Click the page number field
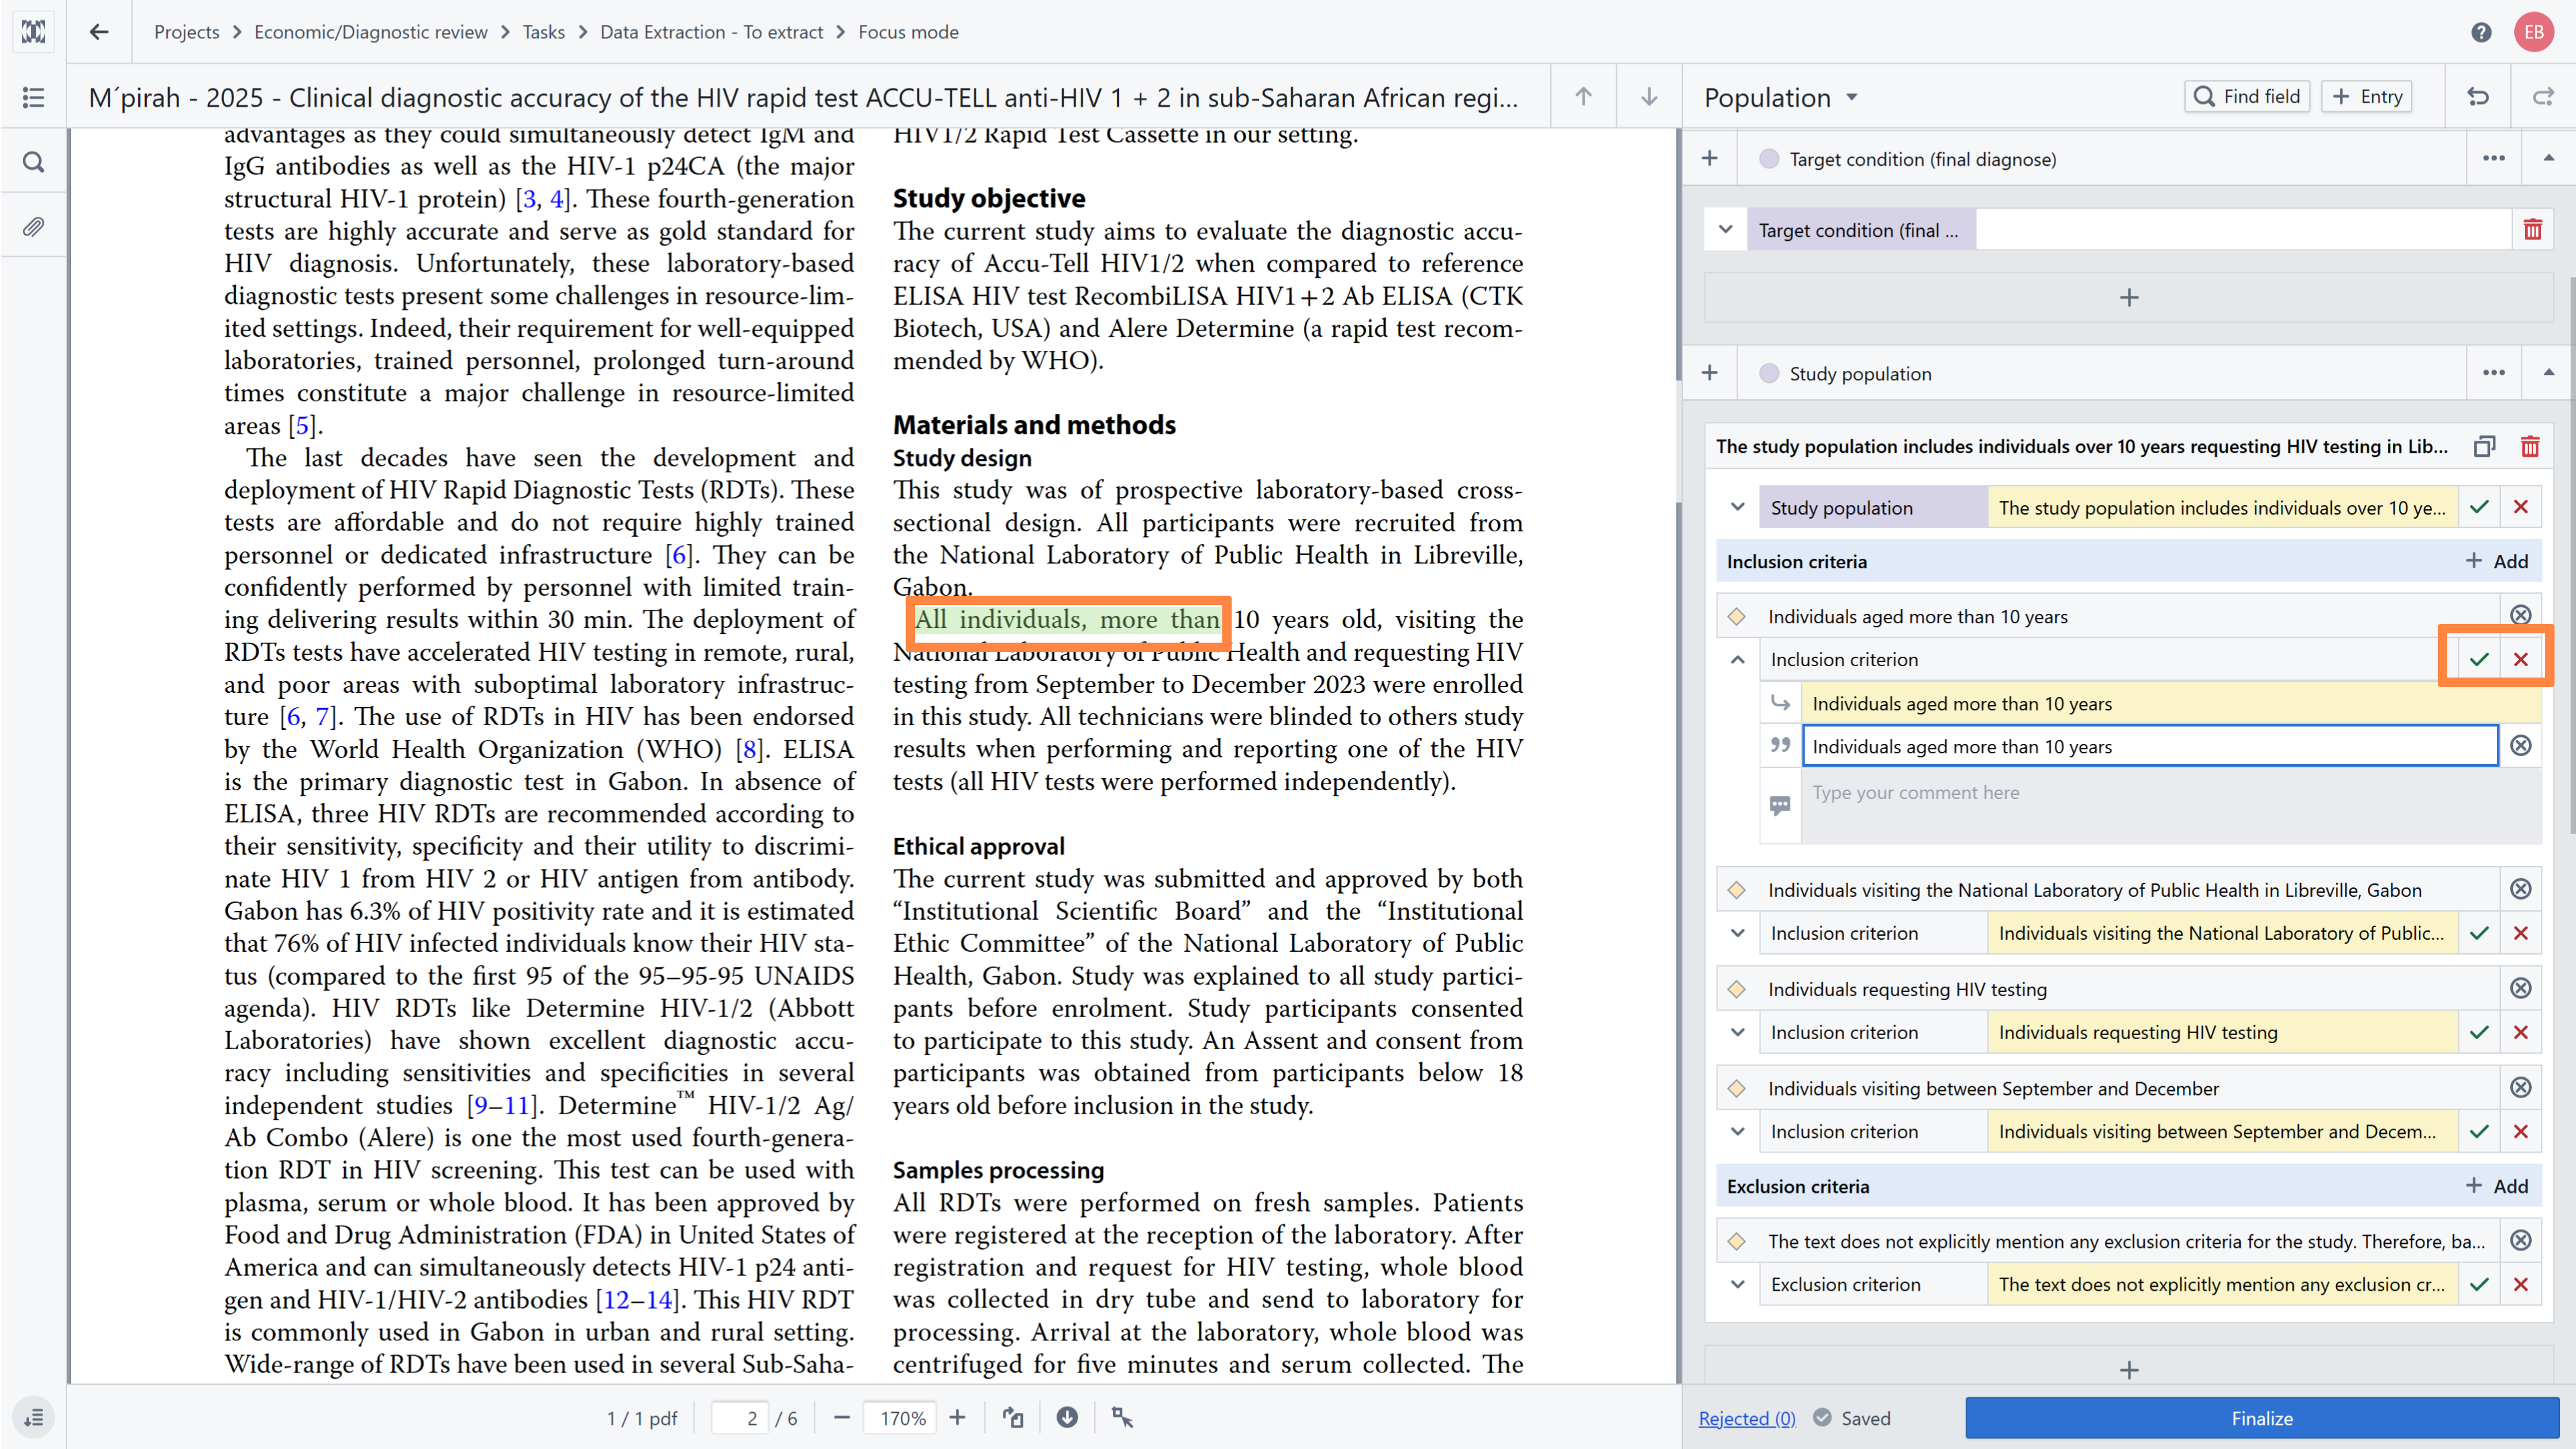The height and width of the screenshot is (1449, 2576). click(x=740, y=1418)
